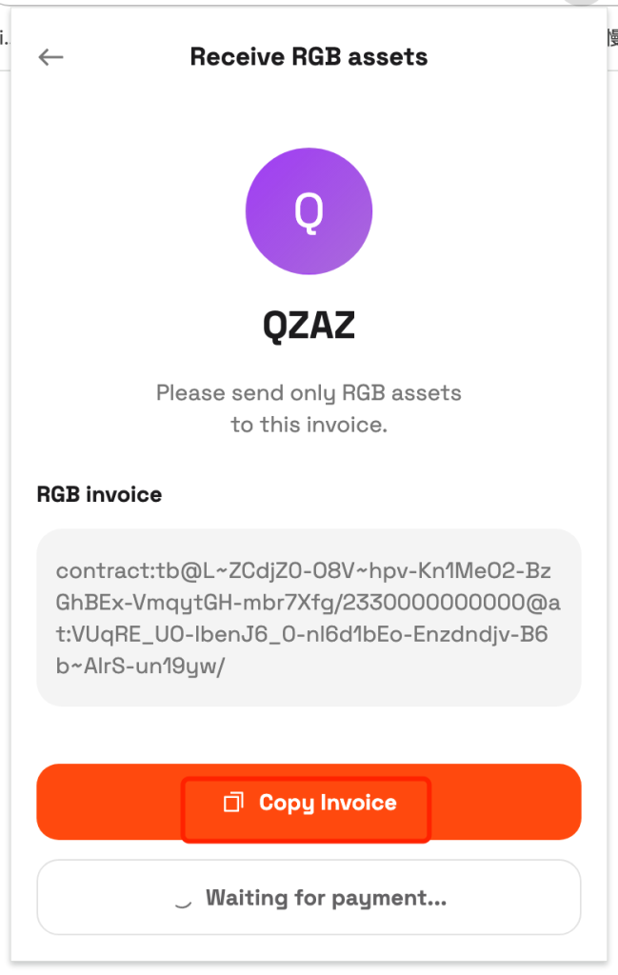Click the last invoice line b~AlrS-un19yw/
This screenshot has width=618, height=975.
(x=141, y=666)
